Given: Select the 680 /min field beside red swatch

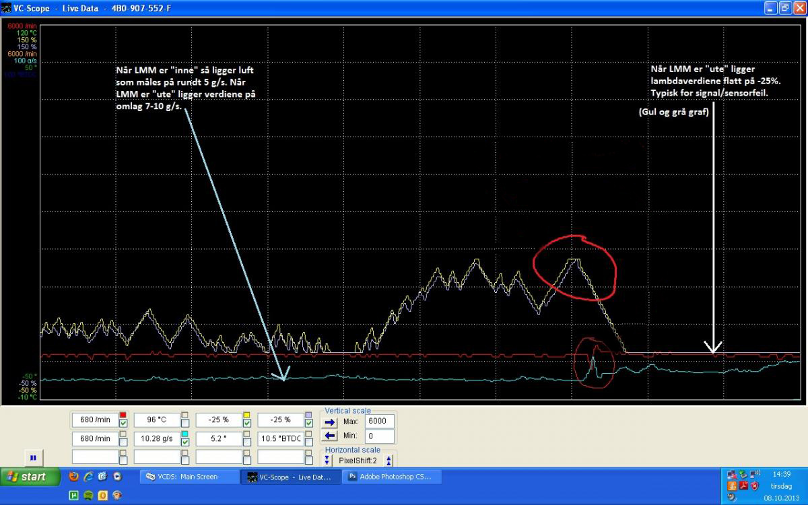Looking at the screenshot, I should pos(95,419).
